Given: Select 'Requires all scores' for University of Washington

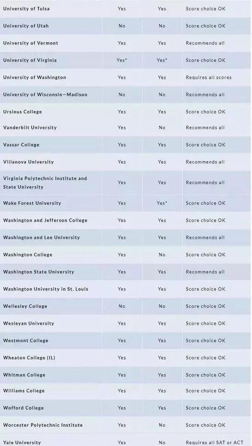Looking at the screenshot, I should click(x=208, y=78).
